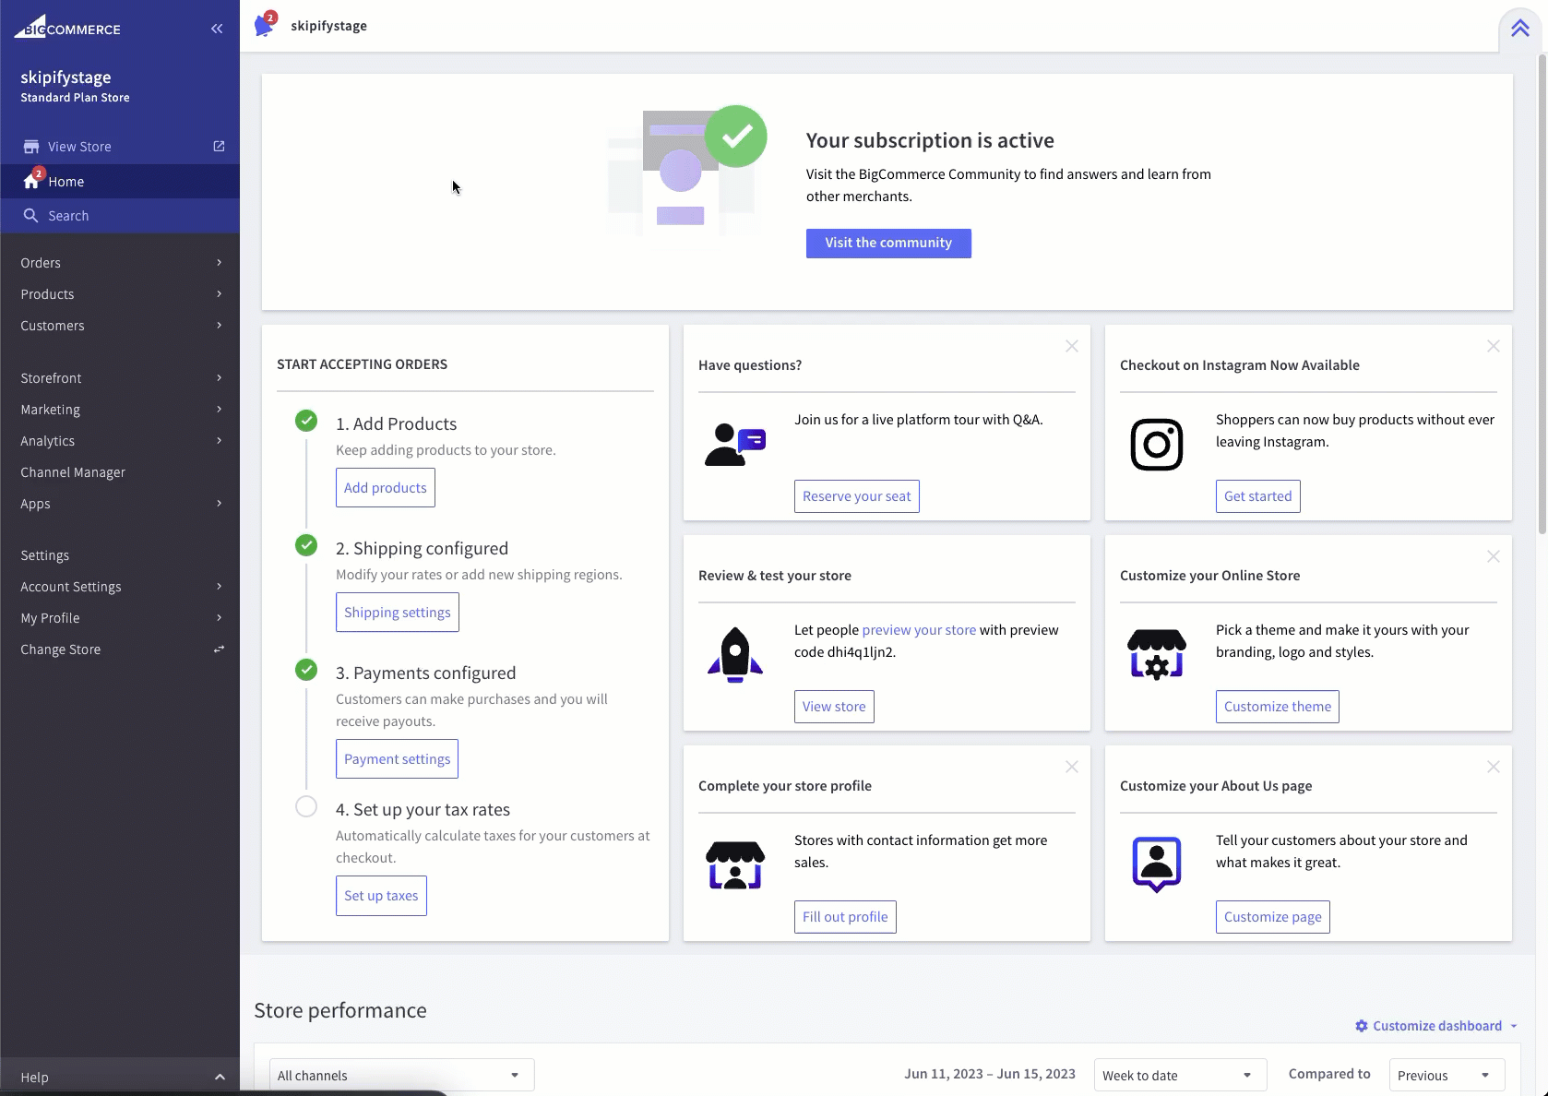Dismiss the Complete your store profile card
Image resolution: width=1548 pixels, height=1096 pixels.
[x=1072, y=767]
